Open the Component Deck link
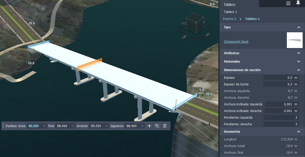305x157 pixels. 236,41
